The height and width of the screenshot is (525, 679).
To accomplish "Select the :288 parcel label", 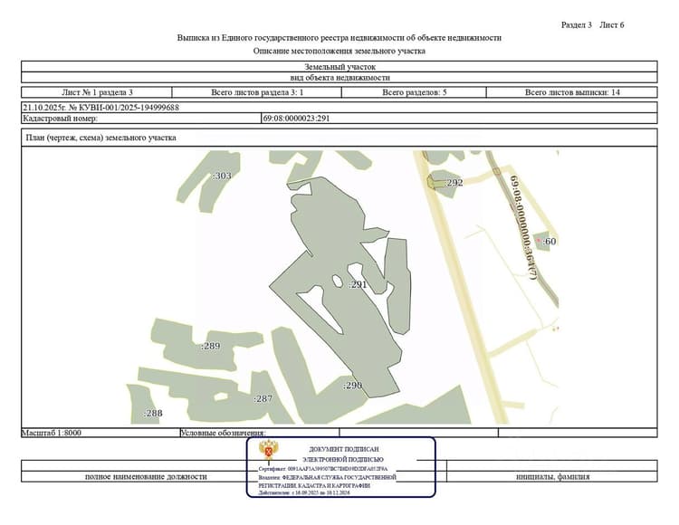I will point(153,413).
